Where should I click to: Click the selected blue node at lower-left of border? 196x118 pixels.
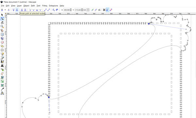click(49, 97)
